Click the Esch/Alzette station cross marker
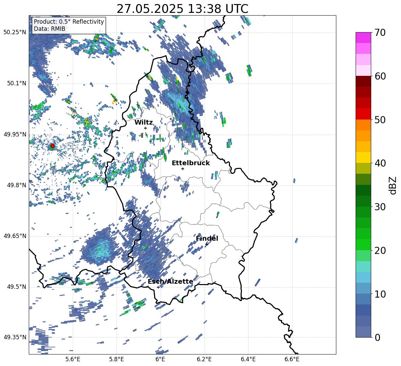The image size is (401, 366). coord(158,287)
